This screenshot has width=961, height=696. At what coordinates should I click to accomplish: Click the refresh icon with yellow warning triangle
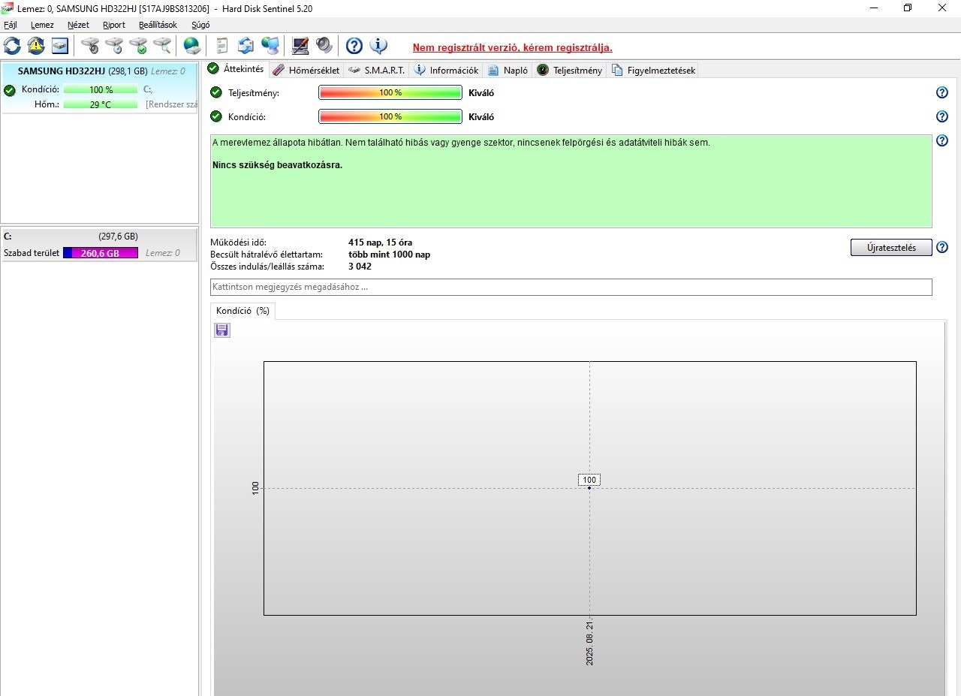point(36,46)
